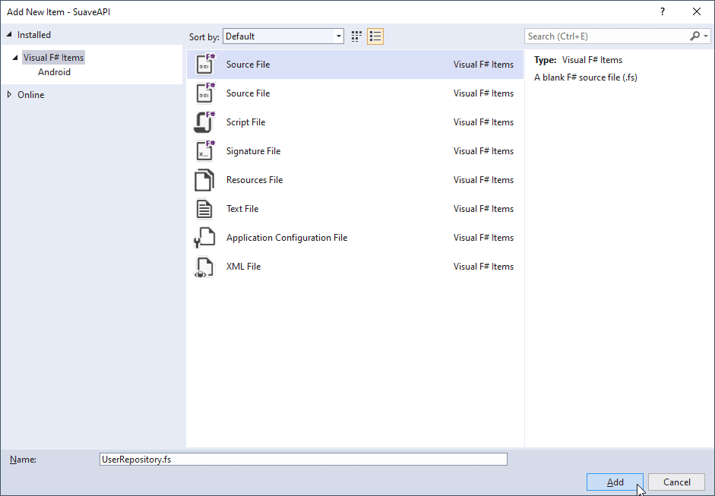Select the Android tree node
The height and width of the screenshot is (496, 715).
[54, 72]
